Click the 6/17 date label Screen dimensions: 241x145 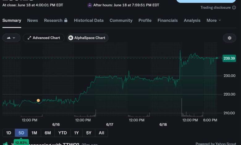click(110, 125)
